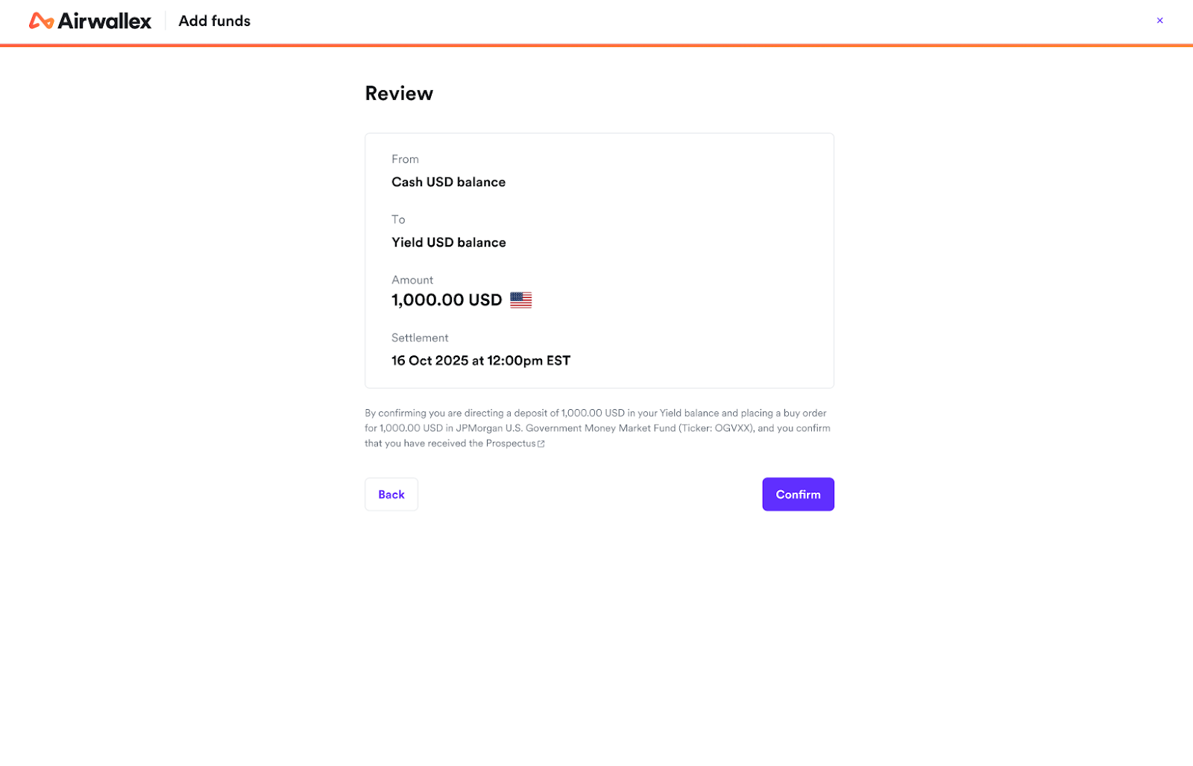This screenshot has height=766, width=1193.
Task: Click the From label
Action: point(405,159)
